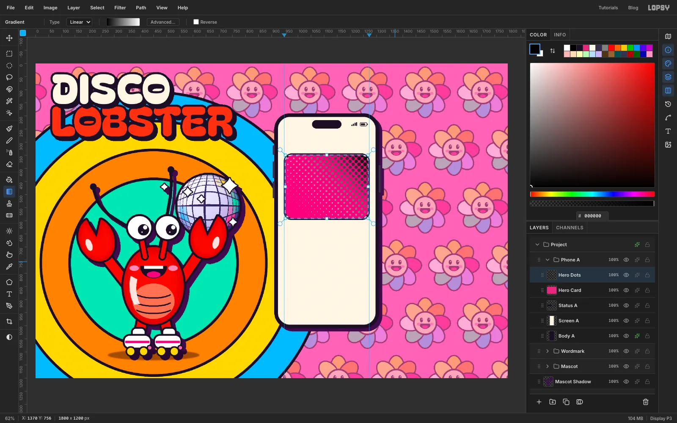Pick the red swatch in the palette
677x423 pixels.
(x=611, y=48)
